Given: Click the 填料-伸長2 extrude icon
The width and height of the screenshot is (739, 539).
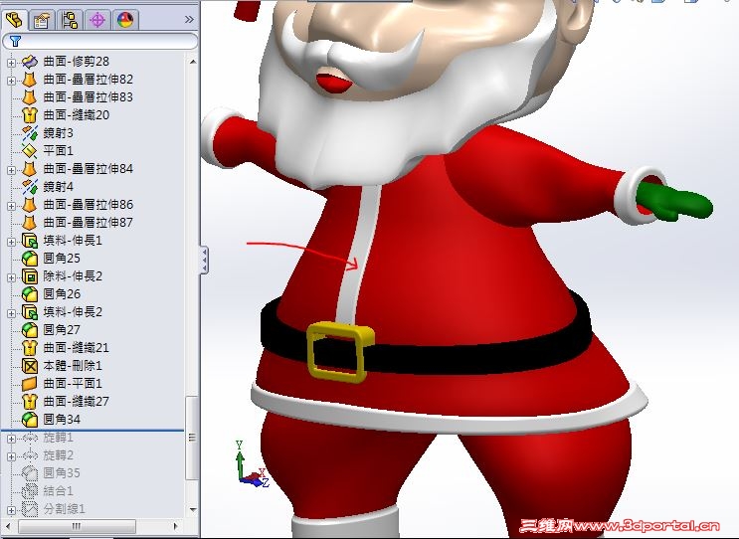Looking at the screenshot, I should (x=30, y=312).
